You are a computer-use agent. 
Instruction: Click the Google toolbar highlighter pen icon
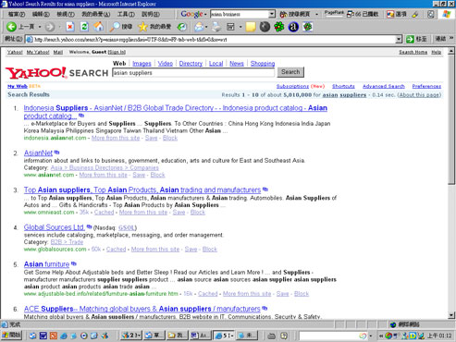[x=415, y=14]
